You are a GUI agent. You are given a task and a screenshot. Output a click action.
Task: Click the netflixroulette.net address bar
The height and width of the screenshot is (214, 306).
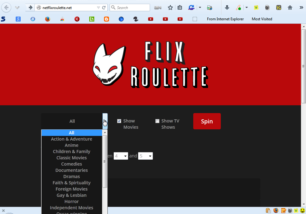(x=68, y=7)
